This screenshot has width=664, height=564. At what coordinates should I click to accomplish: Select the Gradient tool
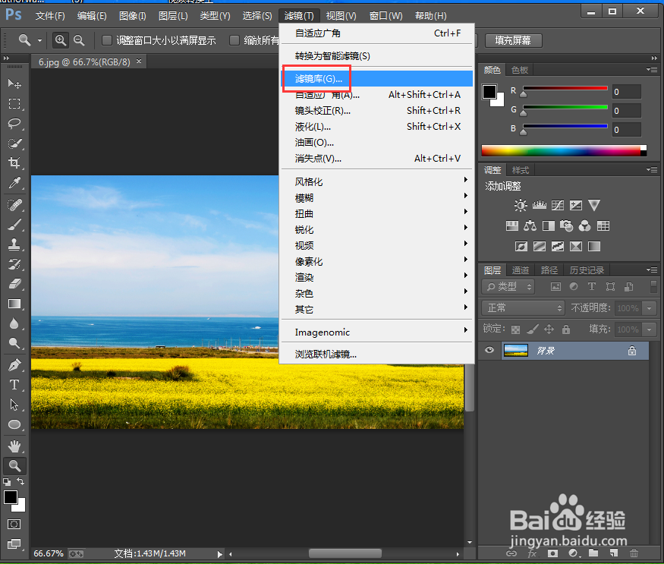pyautogui.click(x=14, y=304)
